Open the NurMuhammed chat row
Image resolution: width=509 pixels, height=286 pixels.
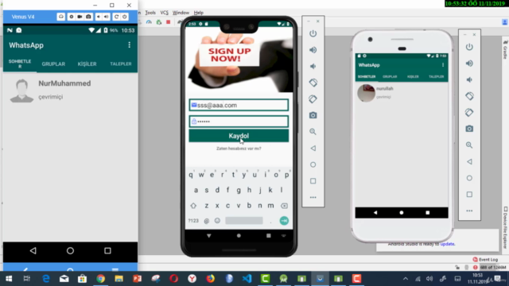click(70, 90)
